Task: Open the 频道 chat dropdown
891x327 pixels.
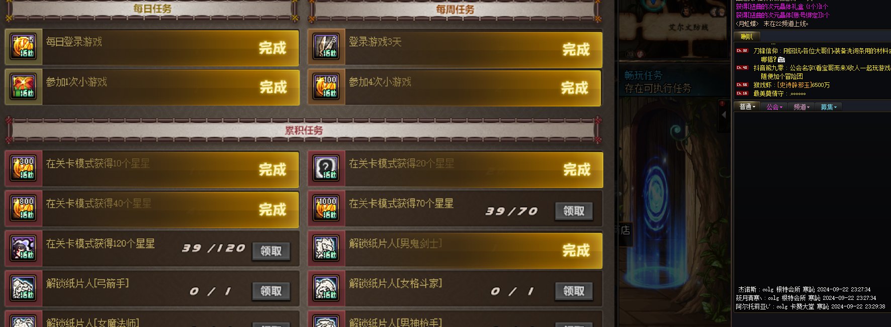Action: (x=801, y=107)
